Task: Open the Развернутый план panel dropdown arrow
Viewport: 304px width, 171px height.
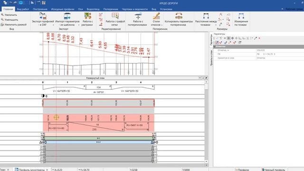Action: pos(199,78)
